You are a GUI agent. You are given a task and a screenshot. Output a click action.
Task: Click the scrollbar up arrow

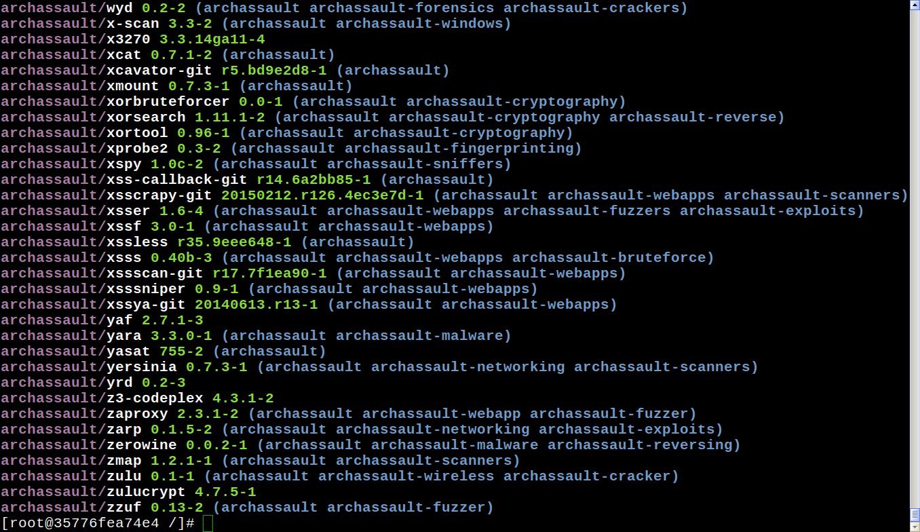click(915, 5)
